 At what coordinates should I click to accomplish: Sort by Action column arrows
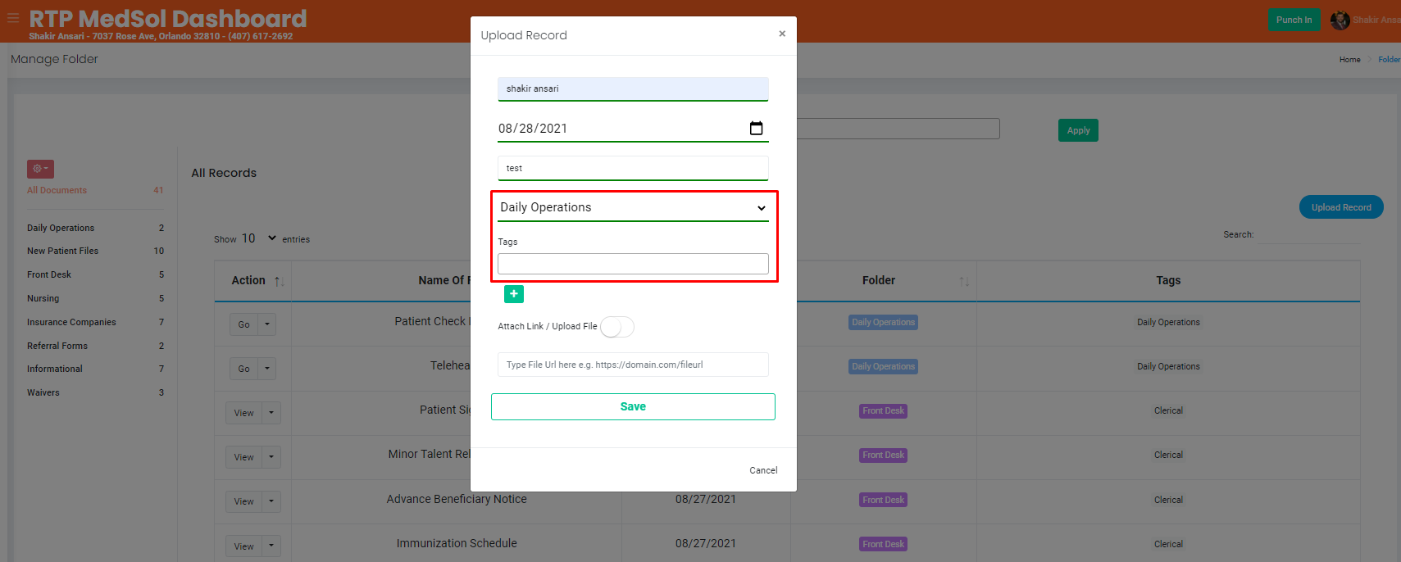(280, 281)
